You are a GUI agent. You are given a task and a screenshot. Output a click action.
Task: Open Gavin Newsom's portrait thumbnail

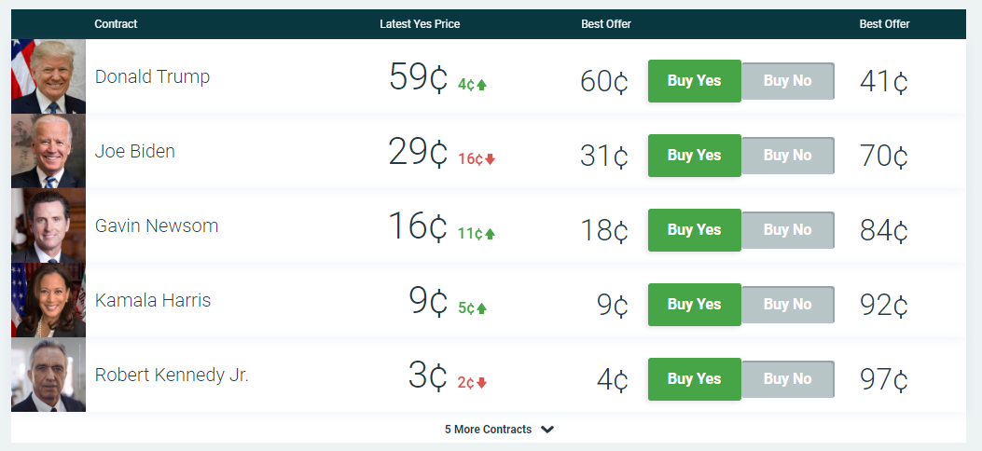click(x=48, y=225)
